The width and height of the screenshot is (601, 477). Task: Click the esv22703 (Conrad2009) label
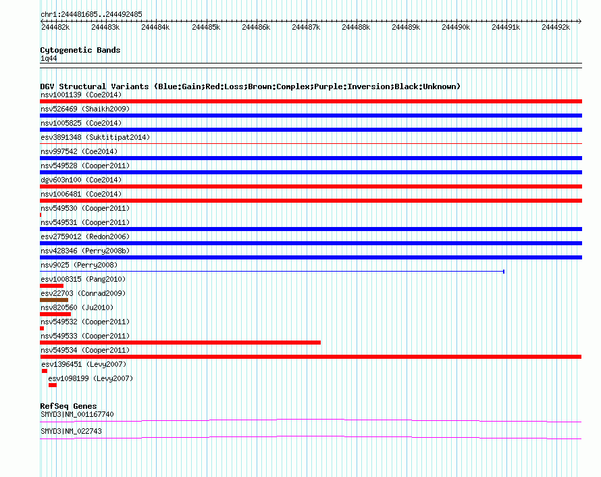click(x=83, y=293)
